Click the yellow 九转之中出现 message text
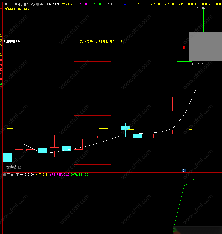The image size is (222, 234). tap(100, 41)
